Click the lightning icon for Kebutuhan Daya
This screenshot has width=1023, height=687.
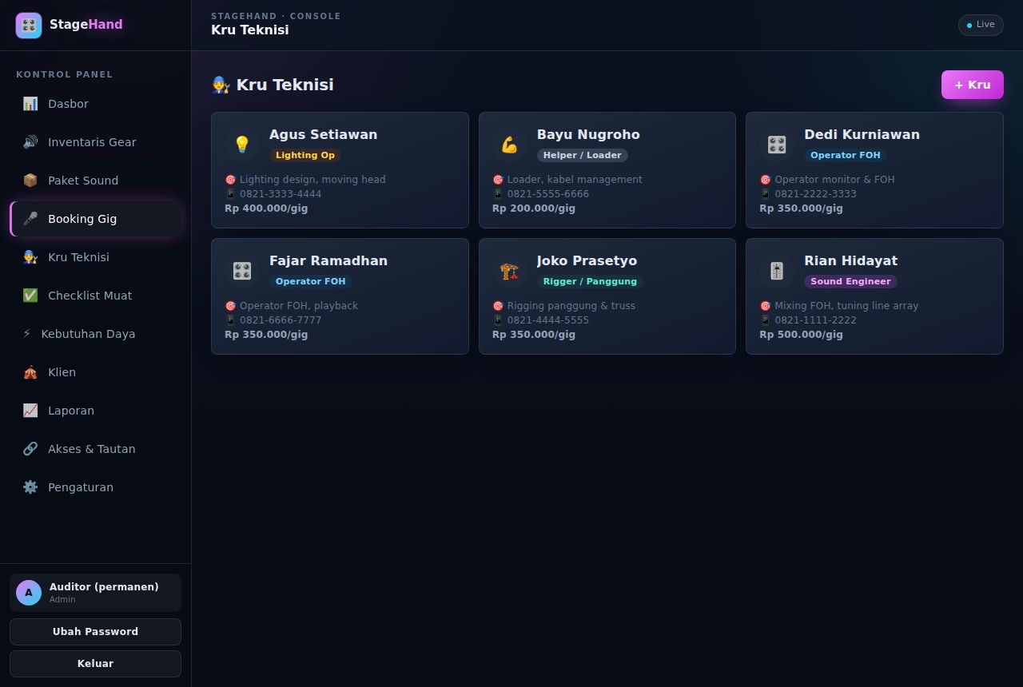point(27,334)
